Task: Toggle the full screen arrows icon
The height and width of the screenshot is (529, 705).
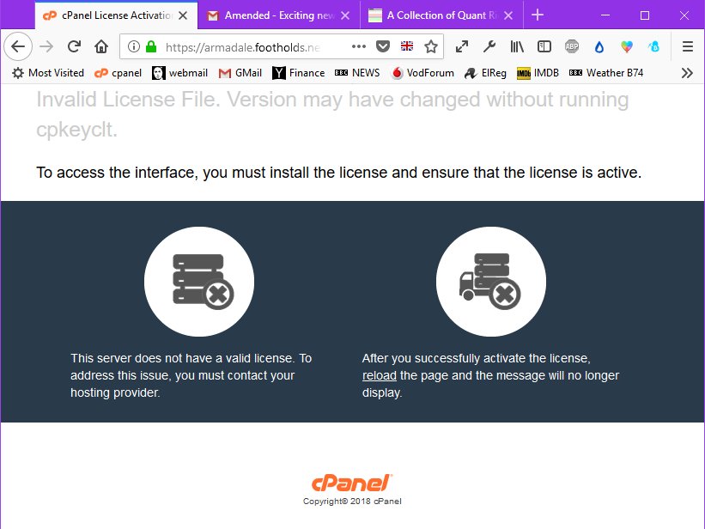Action: pyautogui.click(x=462, y=46)
